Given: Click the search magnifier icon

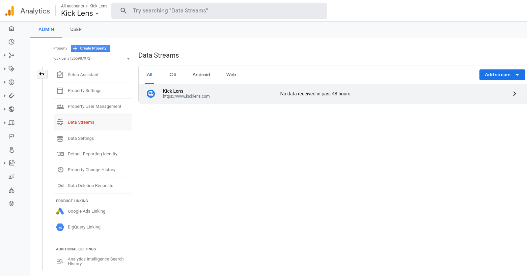Looking at the screenshot, I should (123, 11).
